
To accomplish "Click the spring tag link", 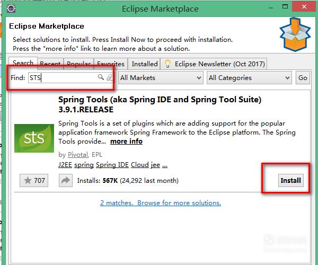I will click(x=84, y=165).
